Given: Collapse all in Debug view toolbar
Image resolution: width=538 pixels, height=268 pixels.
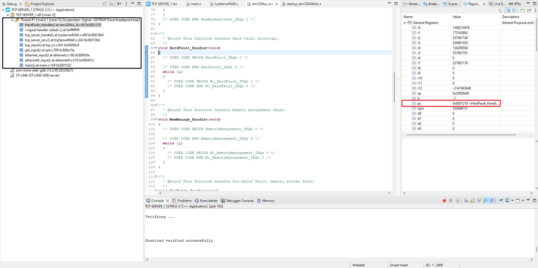Looking at the screenshot, I should click(105, 3).
